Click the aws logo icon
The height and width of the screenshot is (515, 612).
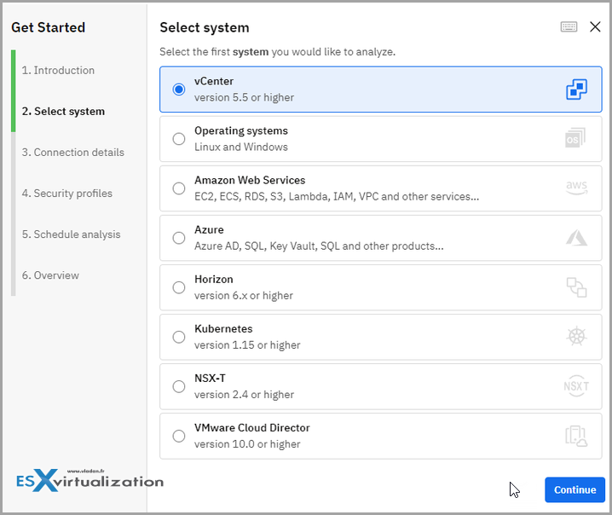576,188
